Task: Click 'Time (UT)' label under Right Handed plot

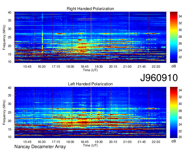Action: pyautogui.click(x=90, y=70)
